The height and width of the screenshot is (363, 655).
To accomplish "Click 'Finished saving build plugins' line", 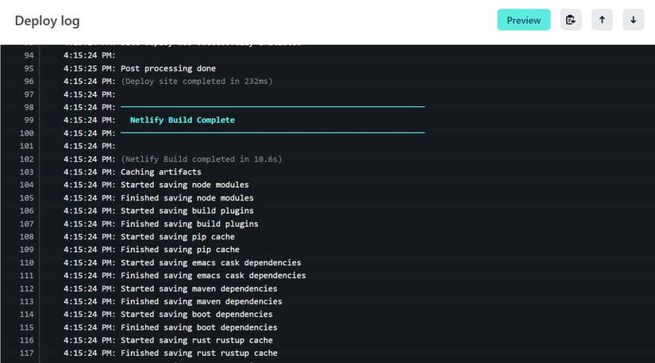I will pyautogui.click(x=189, y=224).
